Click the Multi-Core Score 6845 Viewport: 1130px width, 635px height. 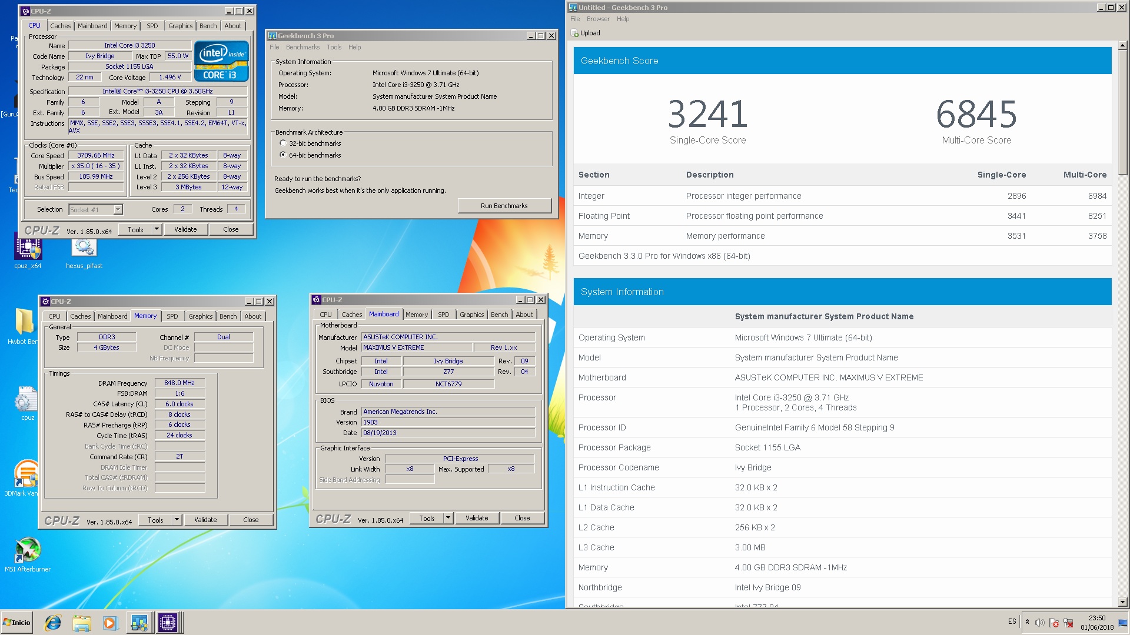(977, 114)
